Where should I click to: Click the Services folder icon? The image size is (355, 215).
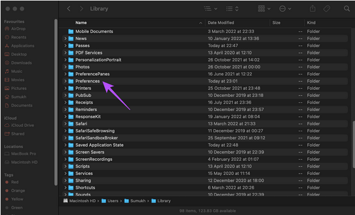tap(71, 173)
